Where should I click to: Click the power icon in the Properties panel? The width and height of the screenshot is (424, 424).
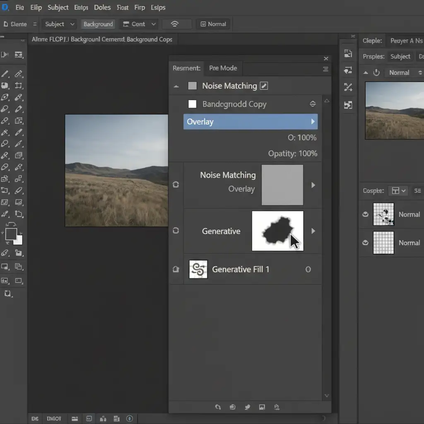[376, 73]
